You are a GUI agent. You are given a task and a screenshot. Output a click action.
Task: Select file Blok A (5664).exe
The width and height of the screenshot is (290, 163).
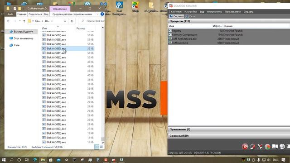click(x=68, y=62)
